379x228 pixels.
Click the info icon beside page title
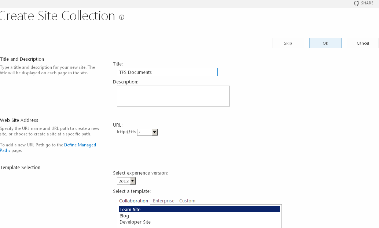pyautogui.click(x=122, y=17)
